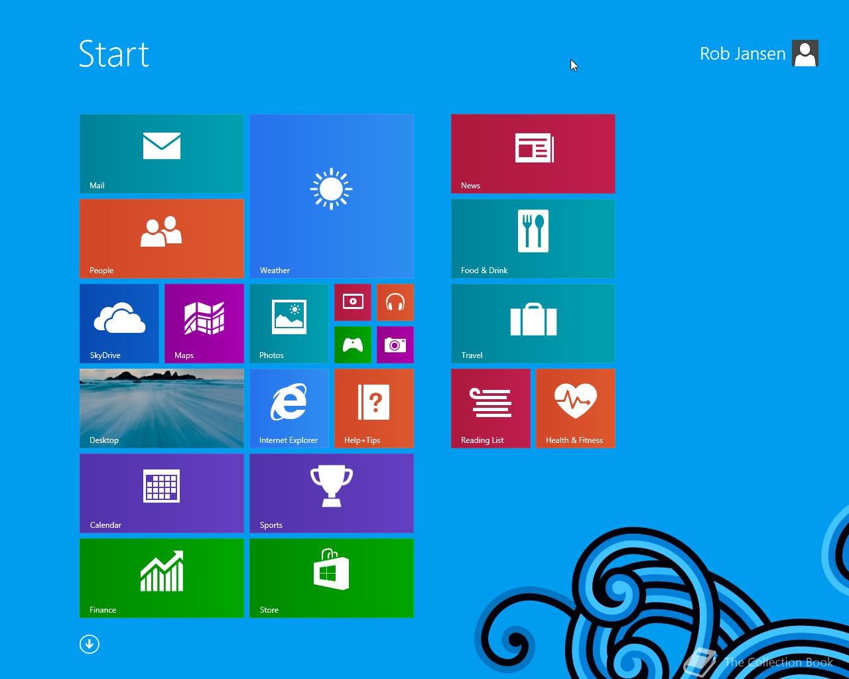Open the News tile
Screen dimensions: 849x679
tap(533, 154)
